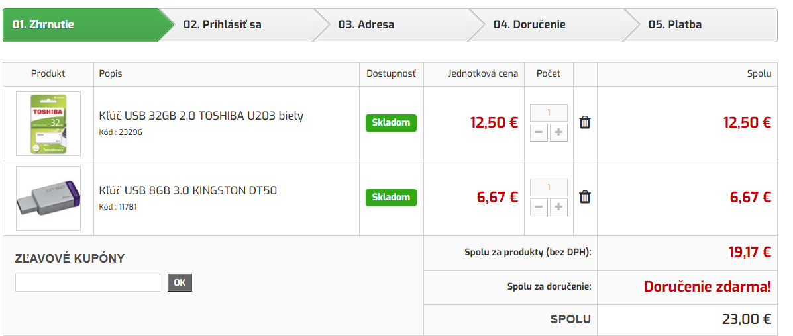Click the Toshiba quantity number field
Viewport: 793px width, 336px height.
[x=549, y=112]
